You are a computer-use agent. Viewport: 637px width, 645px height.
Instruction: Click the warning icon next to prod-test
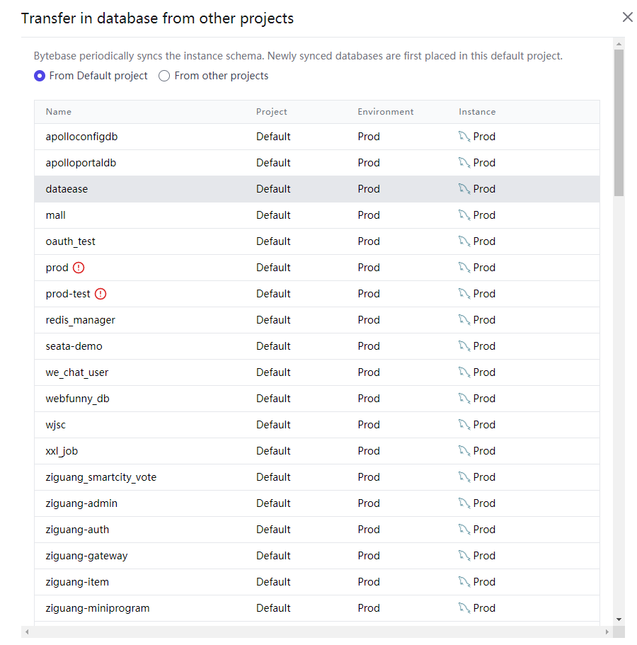point(101,294)
